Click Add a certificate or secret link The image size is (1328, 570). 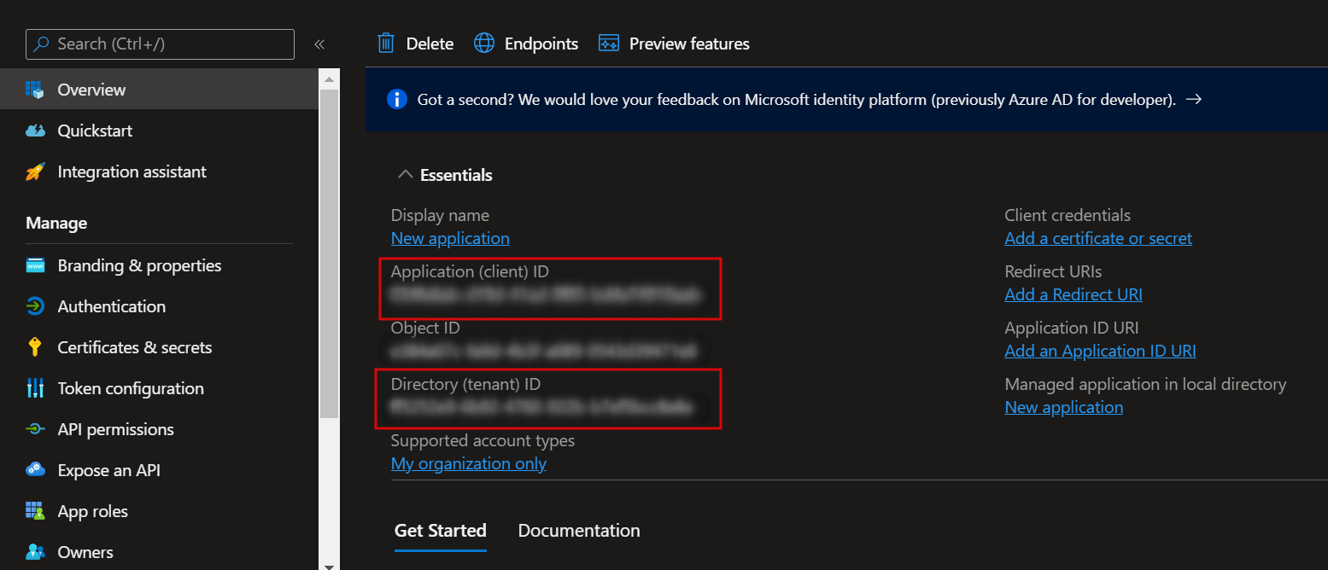click(x=1098, y=238)
